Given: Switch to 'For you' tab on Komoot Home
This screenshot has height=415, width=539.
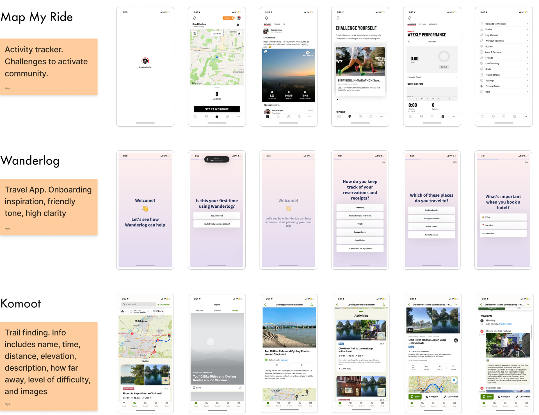Looking at the screenshot, I should point(199,310).
